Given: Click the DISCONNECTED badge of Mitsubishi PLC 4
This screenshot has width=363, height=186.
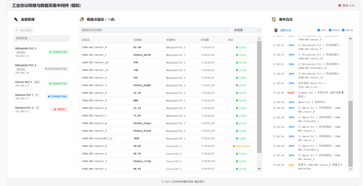Looking at the screenshot, I should click(56, 69).
